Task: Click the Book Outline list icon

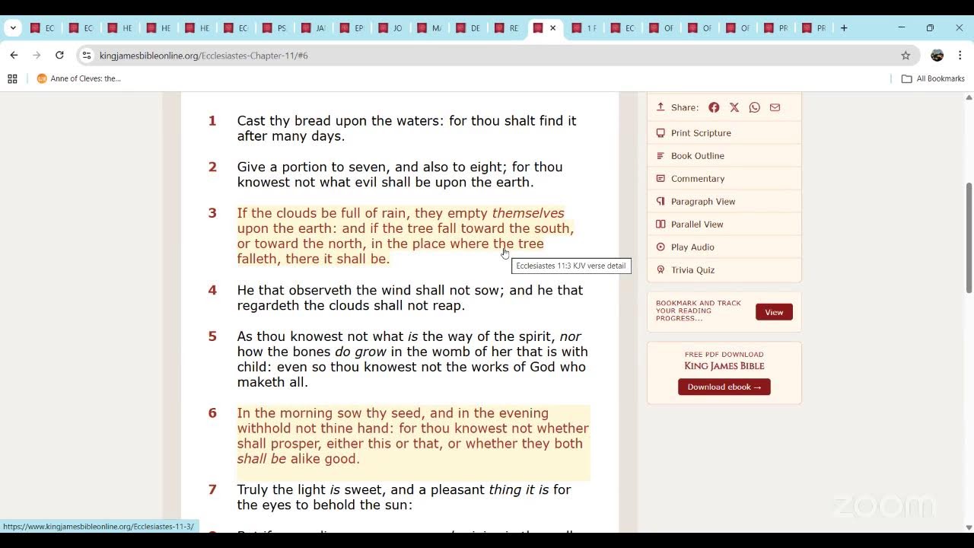Action: [x=660, y=155]
